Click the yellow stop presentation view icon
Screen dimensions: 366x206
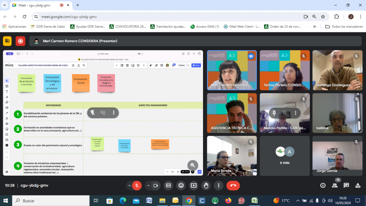click(x=7, y=41)
